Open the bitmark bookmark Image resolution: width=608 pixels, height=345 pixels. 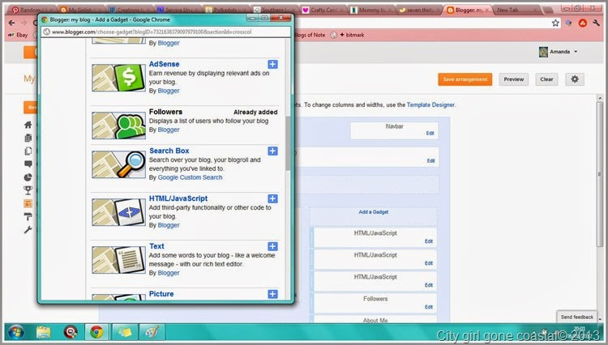351,35
